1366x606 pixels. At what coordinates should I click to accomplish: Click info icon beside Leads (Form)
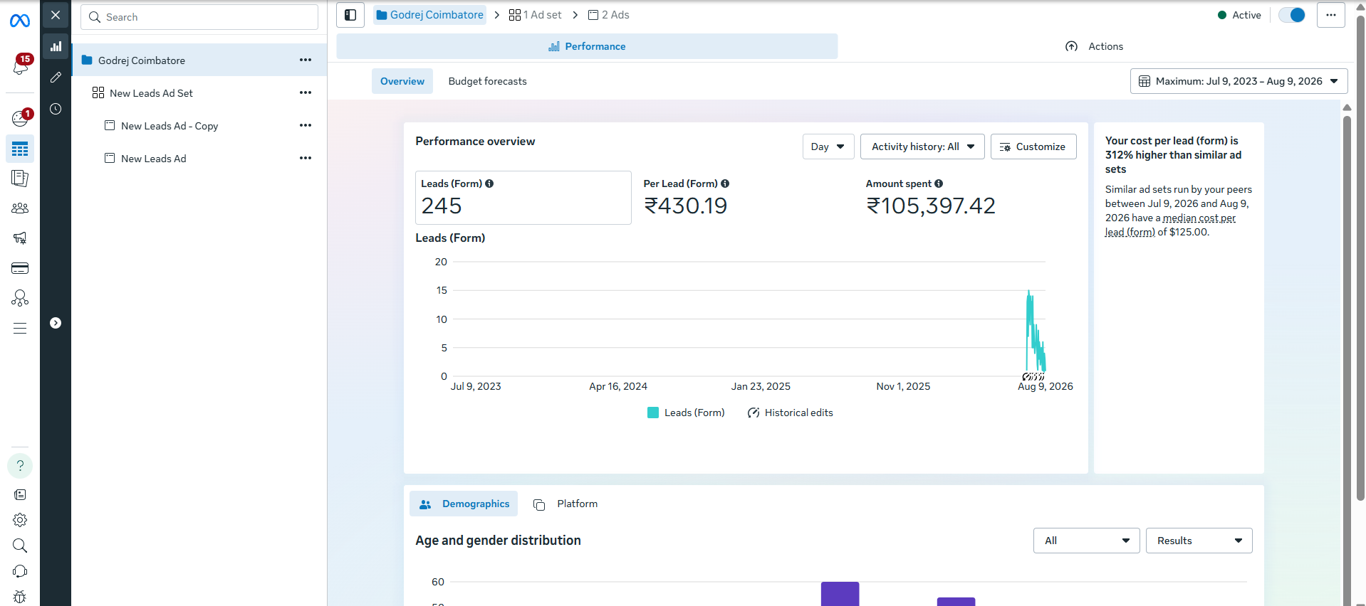click(489, 184)
